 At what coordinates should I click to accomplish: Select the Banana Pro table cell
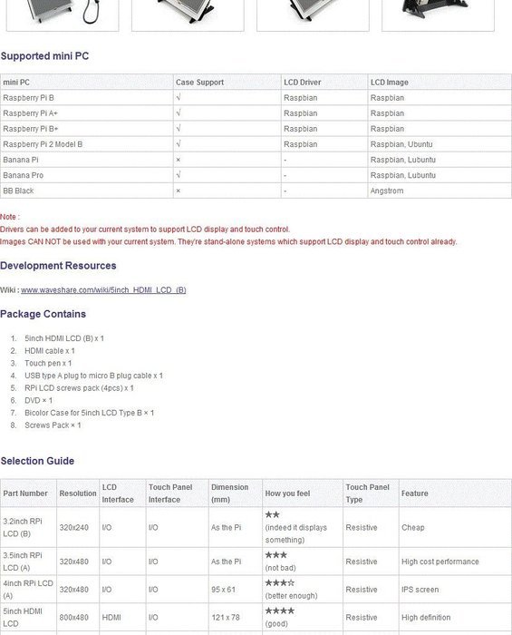click(x=87, y=175)
